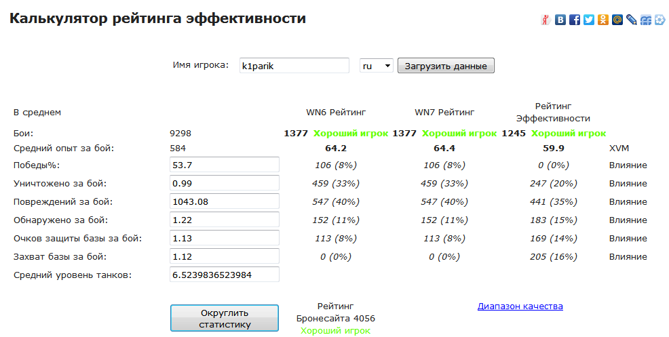Image resolution: width=669 pixels, height=337 pixels.
Task: Share on Moy Krug icon
Action: click(660, 20)
